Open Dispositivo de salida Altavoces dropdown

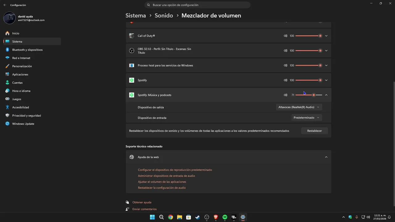click(x=299, y=107)
